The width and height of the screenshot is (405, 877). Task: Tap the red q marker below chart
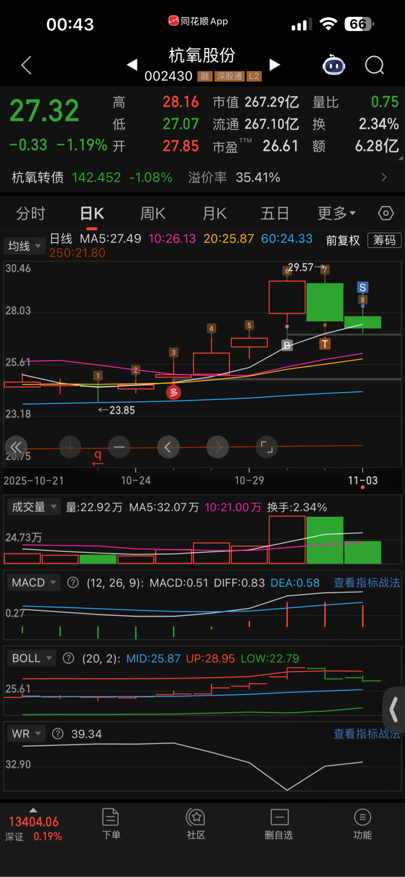(x=98, y=457)
